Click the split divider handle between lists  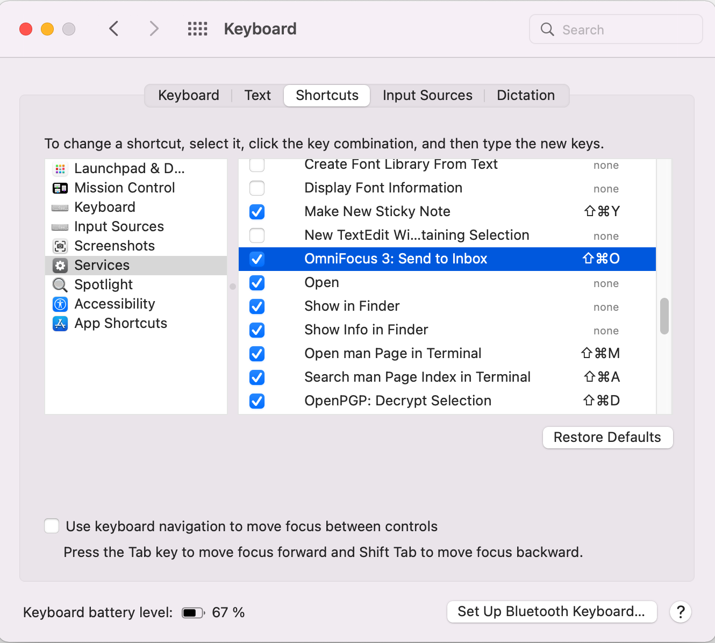[x=233, y=287]
